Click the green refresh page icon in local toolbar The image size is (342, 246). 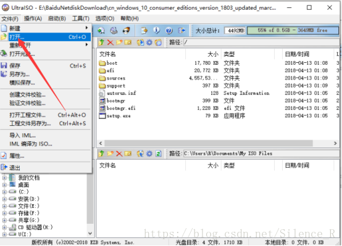point(159,154)
